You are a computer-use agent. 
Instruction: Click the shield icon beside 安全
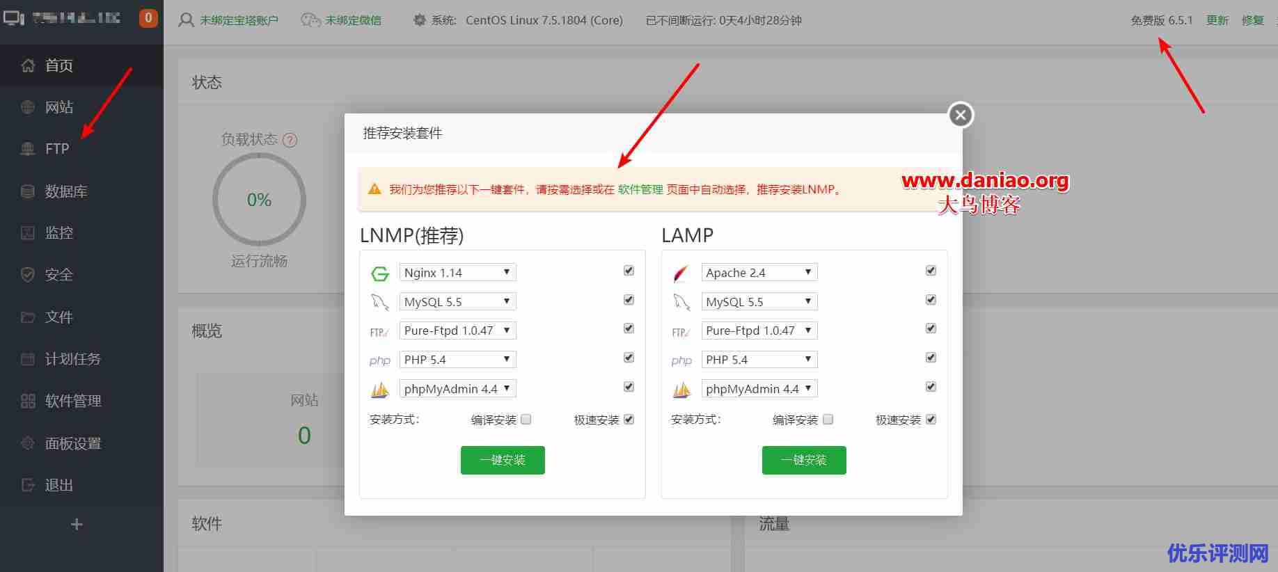click(x=28, y=275)
